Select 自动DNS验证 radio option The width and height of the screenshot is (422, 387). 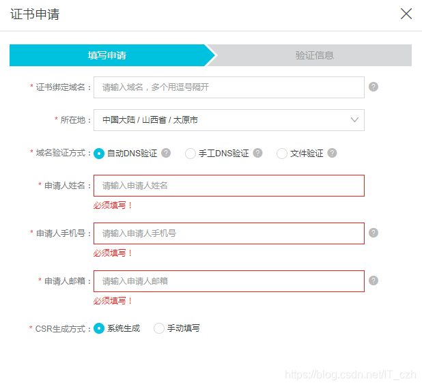pyautogui.click(x=99, y=154)
